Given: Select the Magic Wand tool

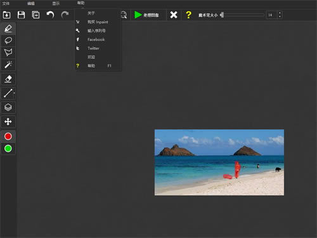Looking at the screenshot, I should pyautogui.click(x=8, y=65).
